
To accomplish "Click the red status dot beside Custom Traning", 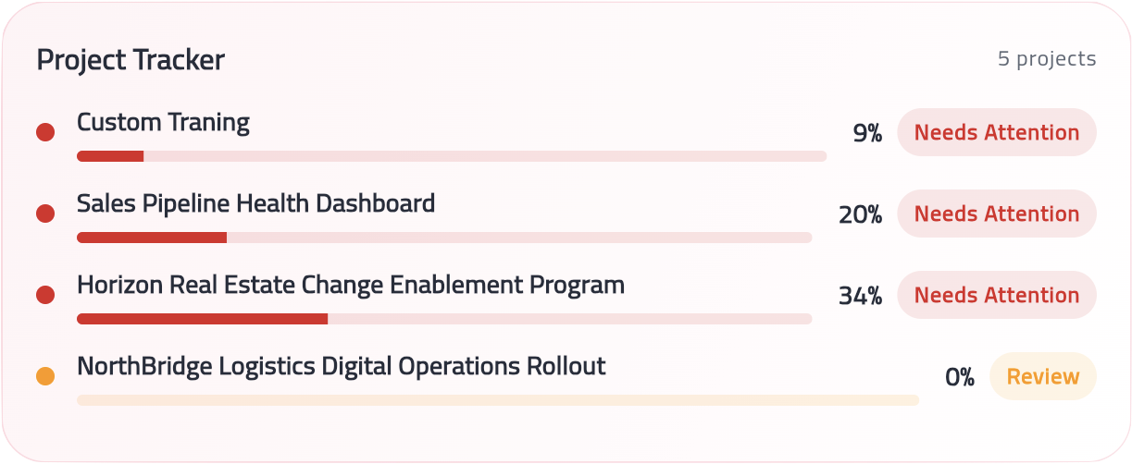I will (x=44, y=133).
